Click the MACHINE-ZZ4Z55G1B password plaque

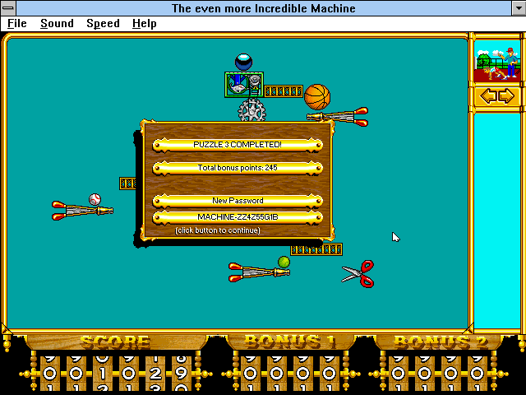[x=238, y=217]
